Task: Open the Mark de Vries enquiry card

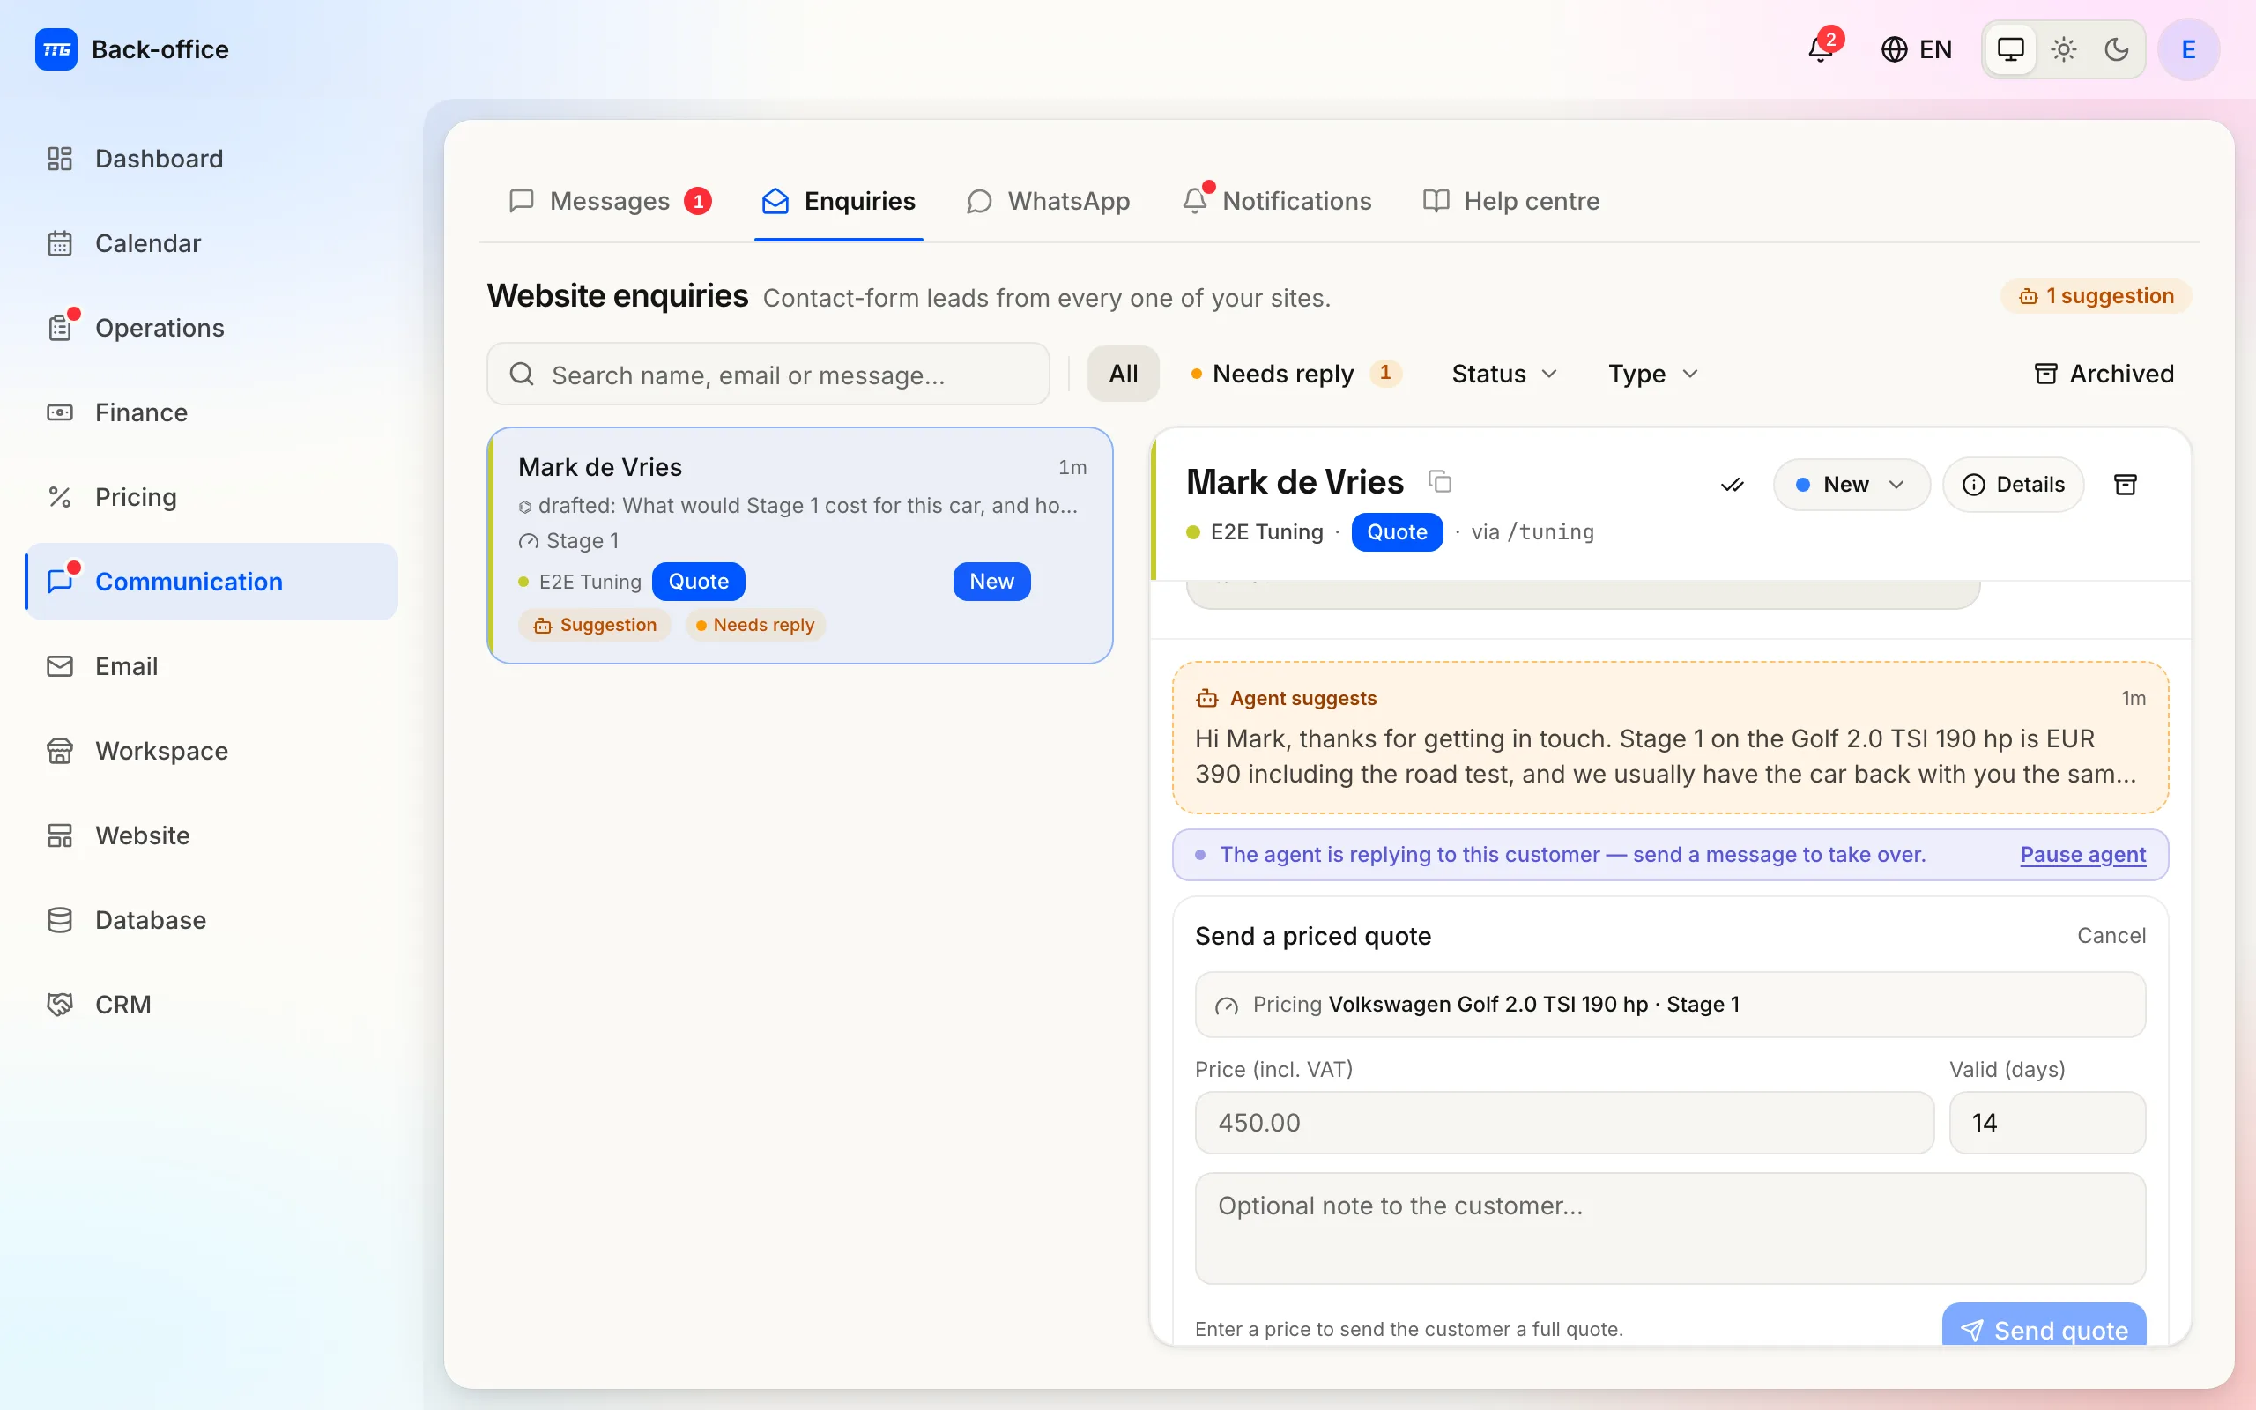Action: [x=801, y=545]
